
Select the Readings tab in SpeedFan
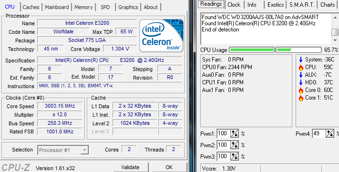(211, 4)
